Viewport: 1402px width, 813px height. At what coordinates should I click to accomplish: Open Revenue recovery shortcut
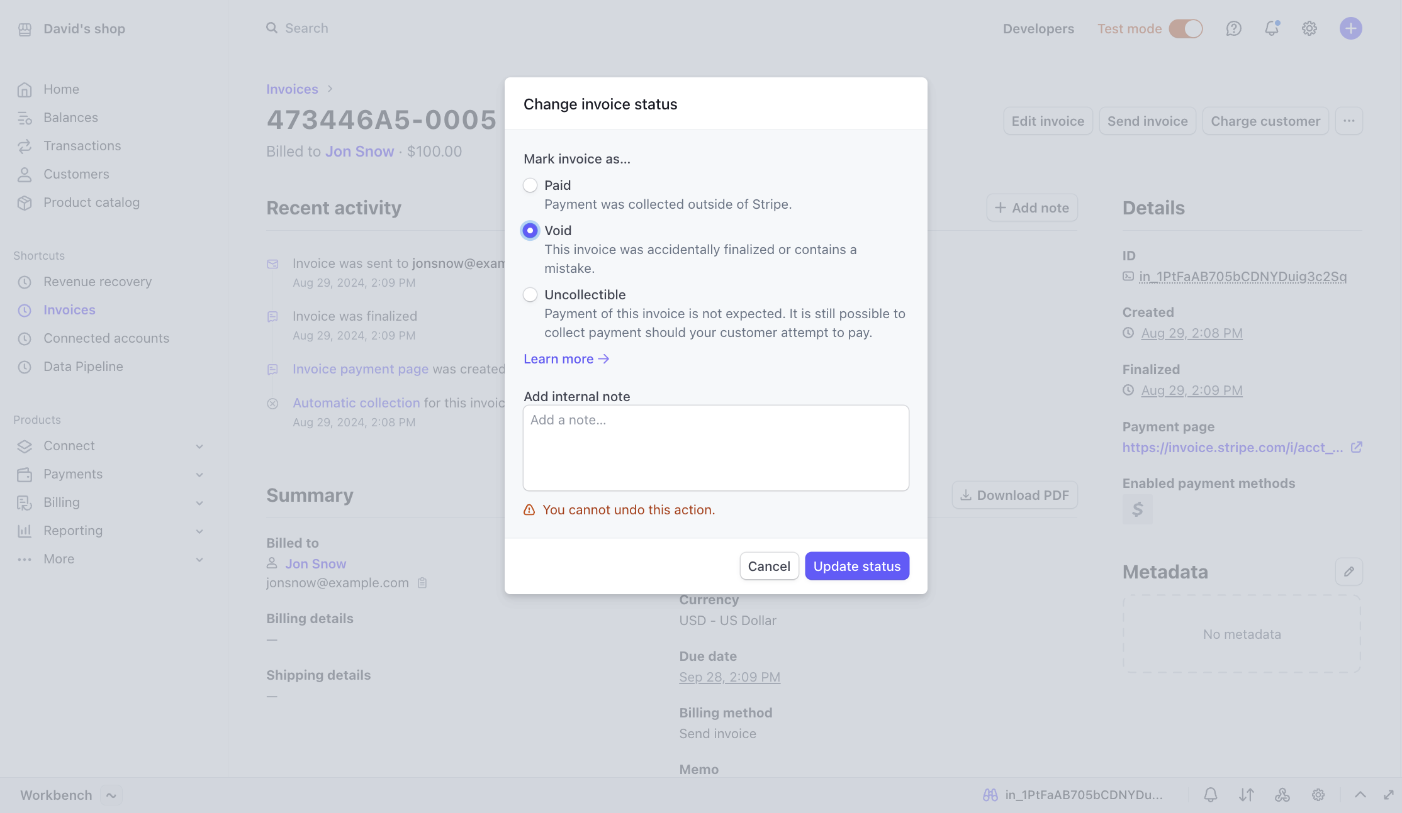[x=98, y=282]
